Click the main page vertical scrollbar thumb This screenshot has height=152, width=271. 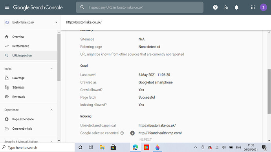pos(269,91)
